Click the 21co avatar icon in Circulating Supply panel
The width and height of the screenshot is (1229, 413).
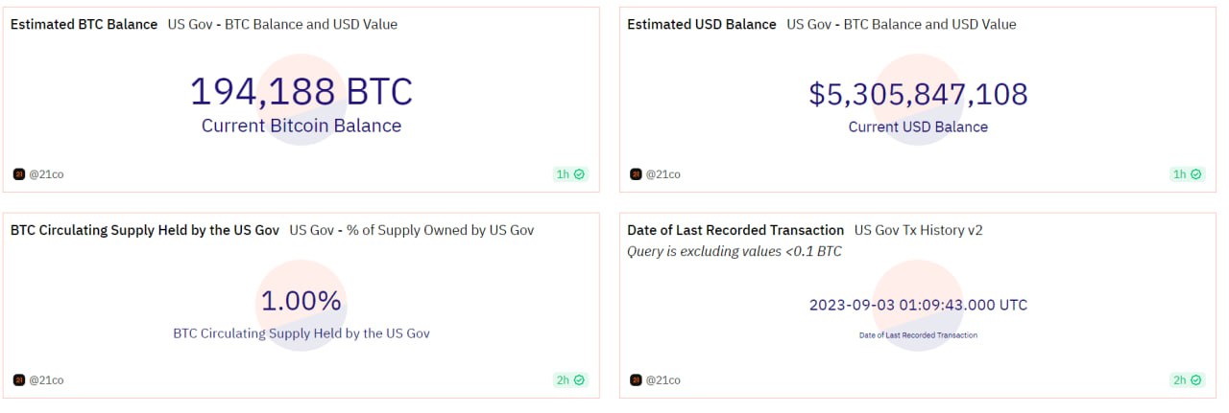click(18, 380)
